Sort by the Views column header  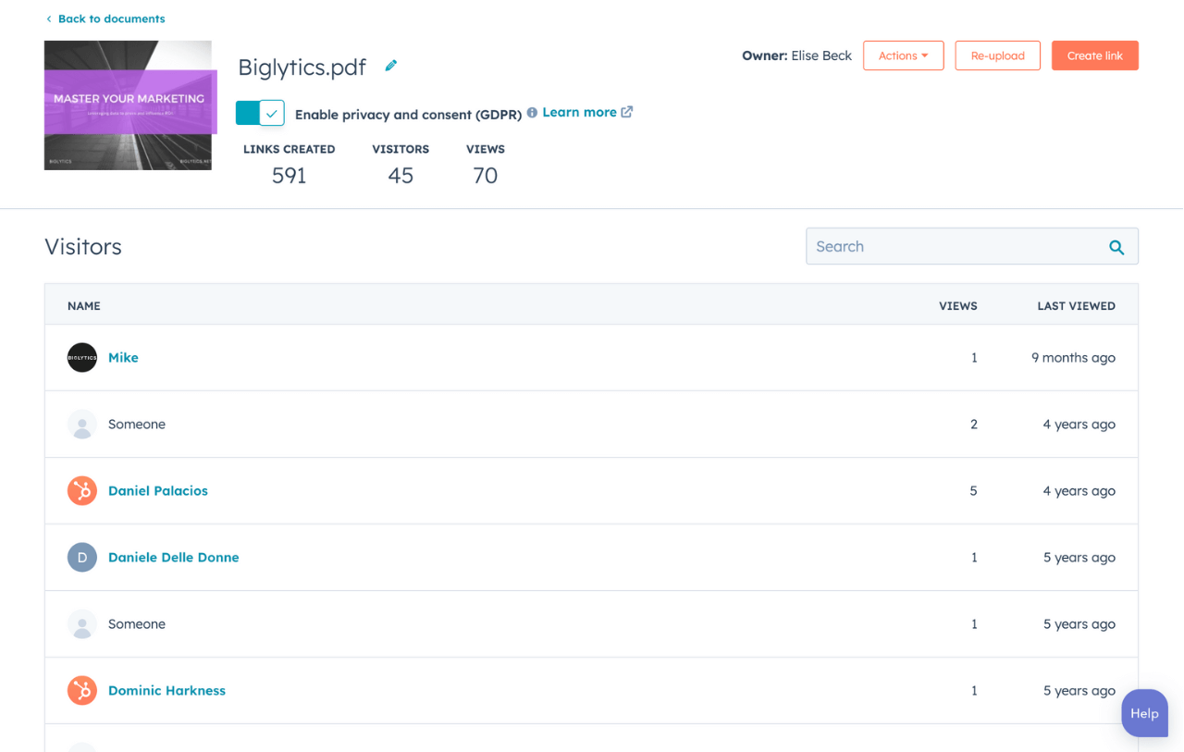coord(957,306)
